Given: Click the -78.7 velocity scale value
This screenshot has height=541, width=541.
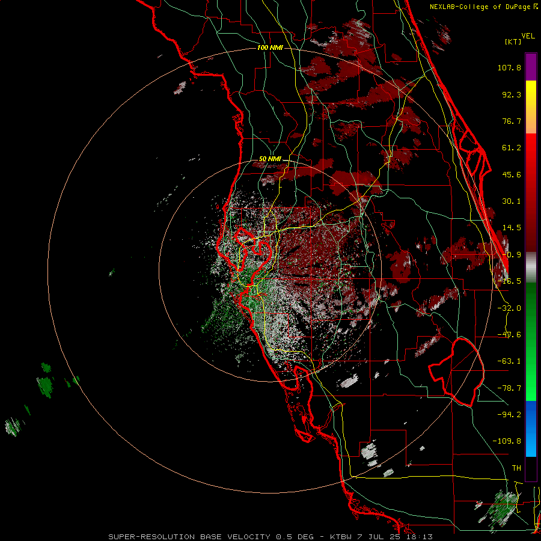Looking at the screenshot, I should pyautogui.click(x=509, y=388).
